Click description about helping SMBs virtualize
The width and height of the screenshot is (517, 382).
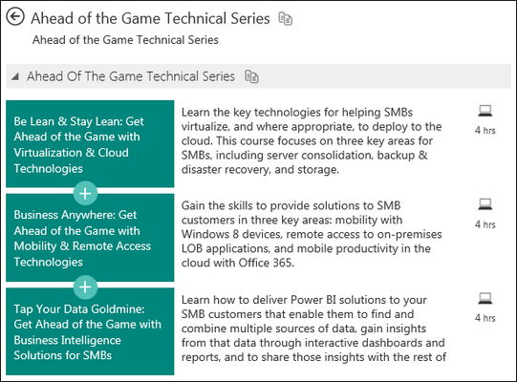pyautogui.click(x=312, y=140)
